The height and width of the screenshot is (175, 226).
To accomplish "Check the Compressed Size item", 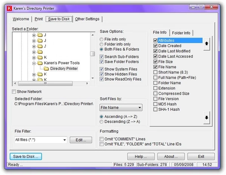I will (155, 94).
